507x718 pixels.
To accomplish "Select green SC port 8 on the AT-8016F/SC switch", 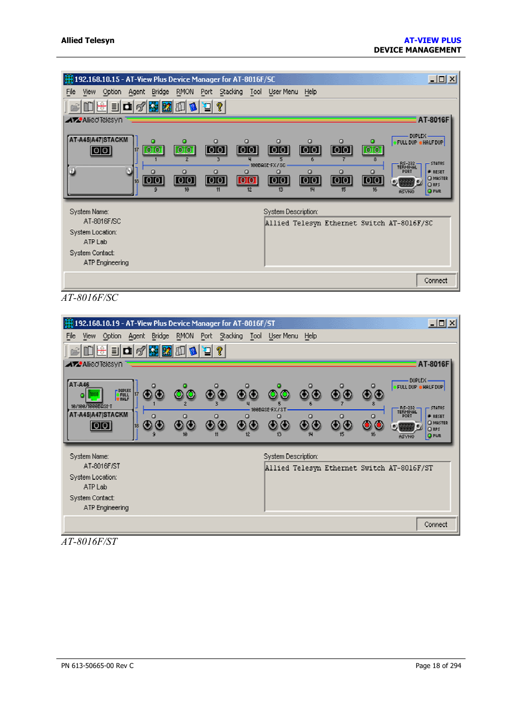I will tap(373, 150).
